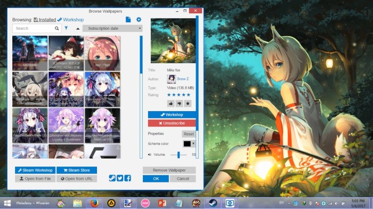Screen dimensions: 373x209
Task: Add wallpaper to favorites with star button
Action: point(188,103)
